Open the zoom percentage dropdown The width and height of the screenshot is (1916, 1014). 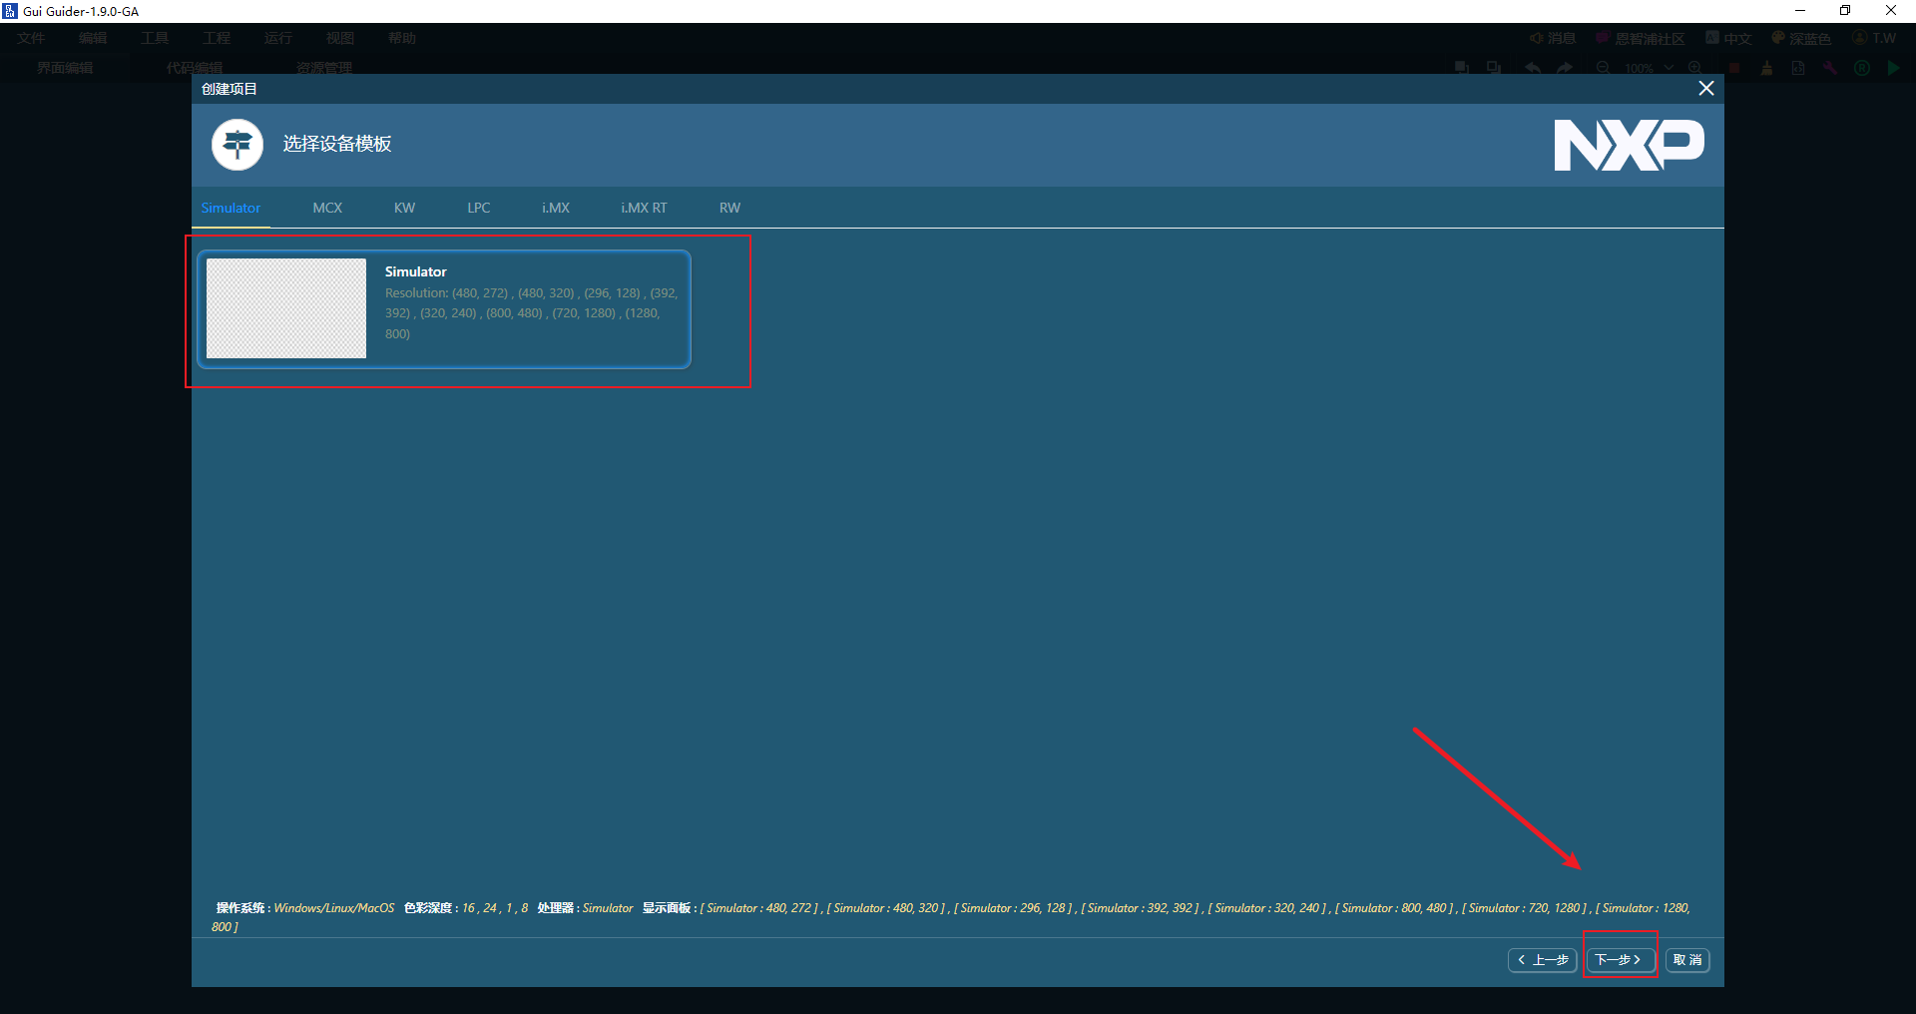pos(1671,68)
